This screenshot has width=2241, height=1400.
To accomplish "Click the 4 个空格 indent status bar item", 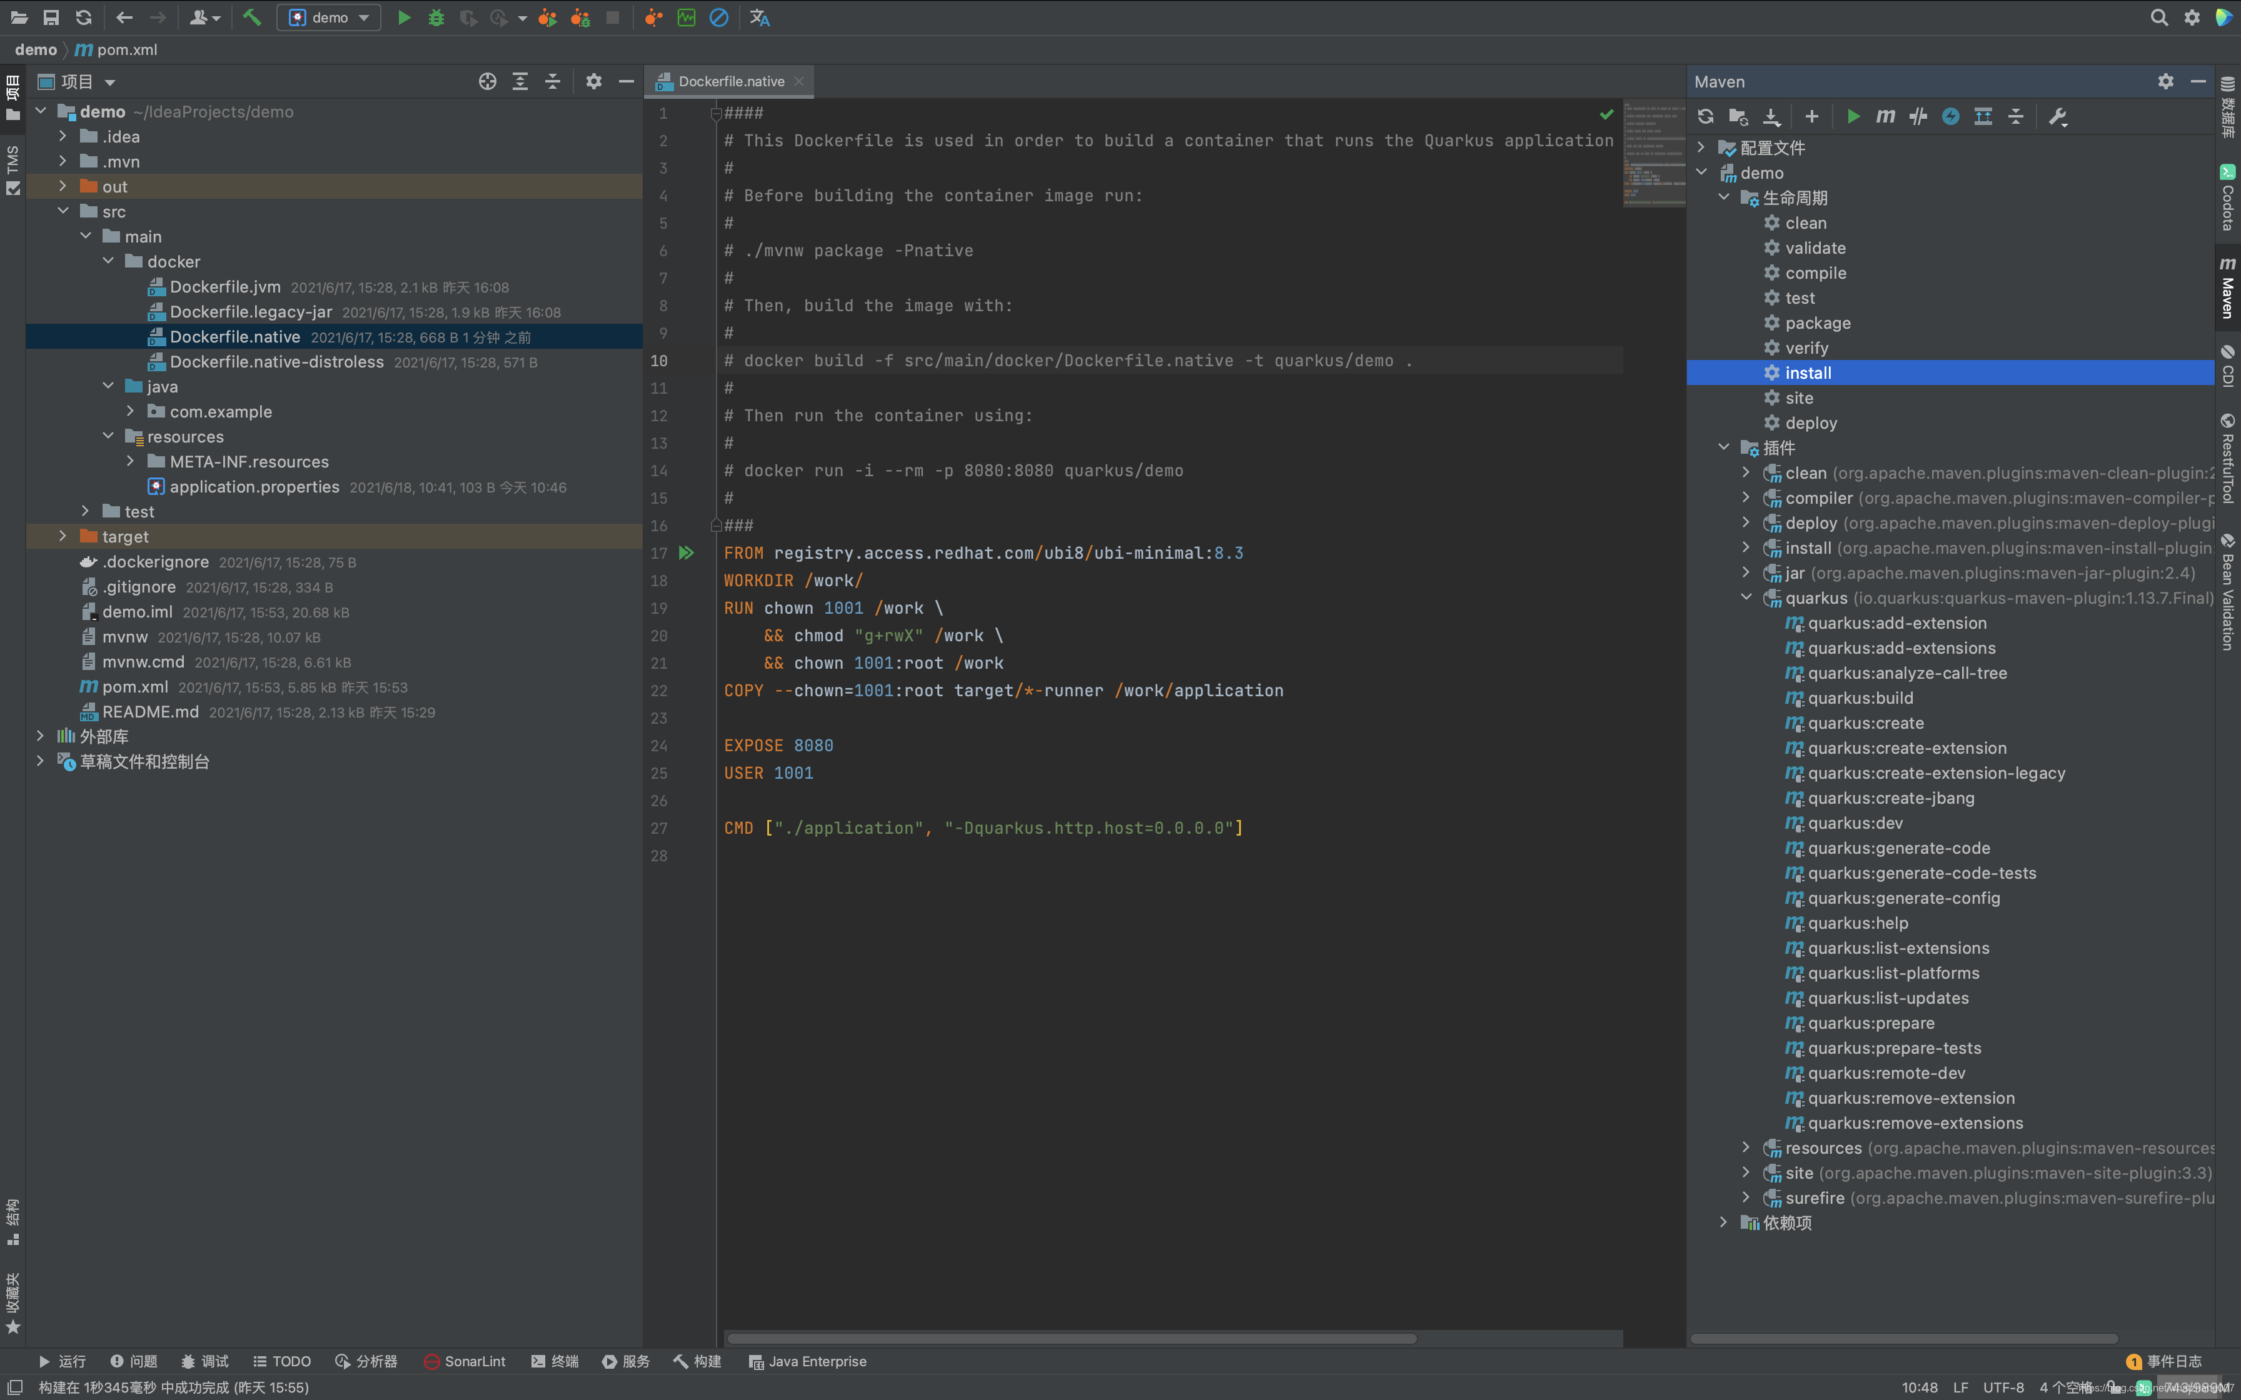I will click(x=2065, y=1387).
